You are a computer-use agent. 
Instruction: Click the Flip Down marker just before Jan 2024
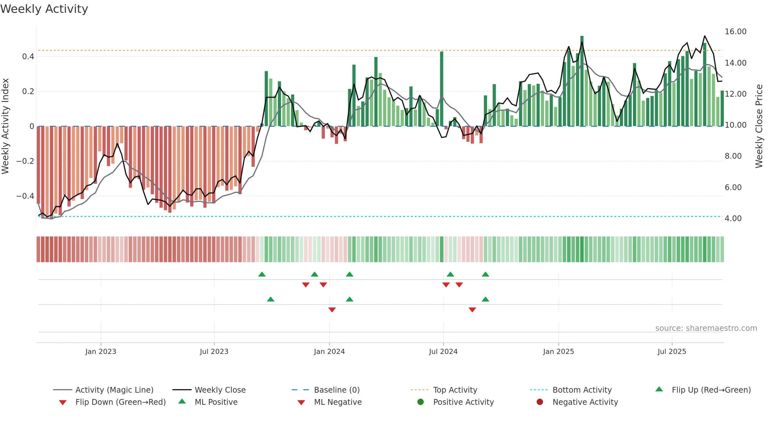[323, 285]
